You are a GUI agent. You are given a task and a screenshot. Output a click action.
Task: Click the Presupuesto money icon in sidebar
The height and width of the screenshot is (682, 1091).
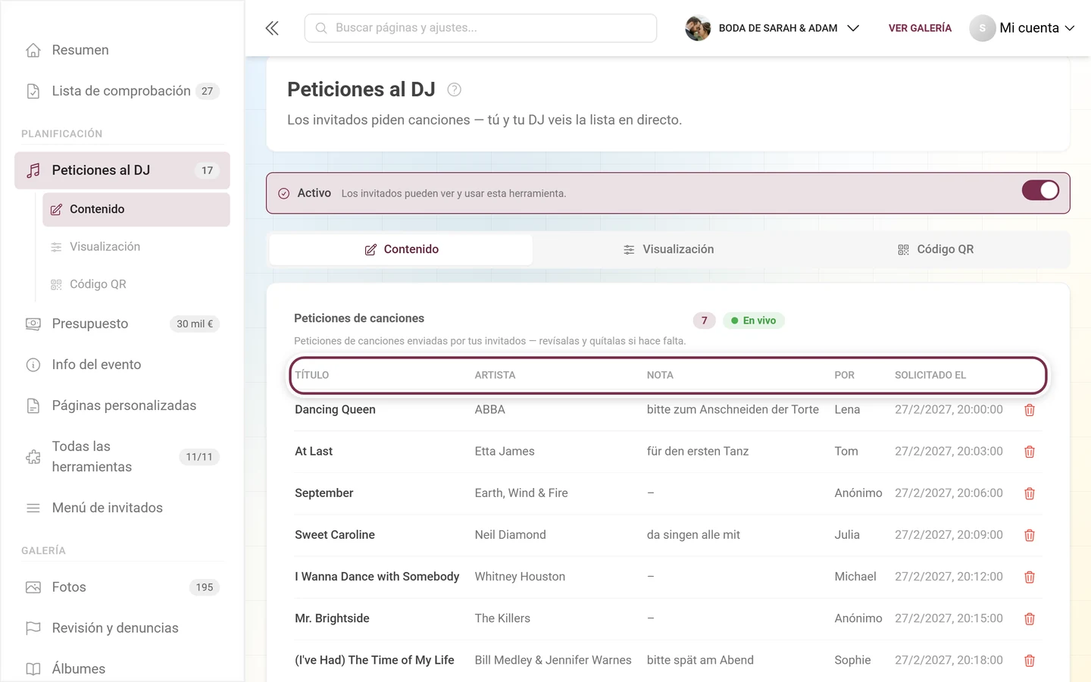pos(33,324)
